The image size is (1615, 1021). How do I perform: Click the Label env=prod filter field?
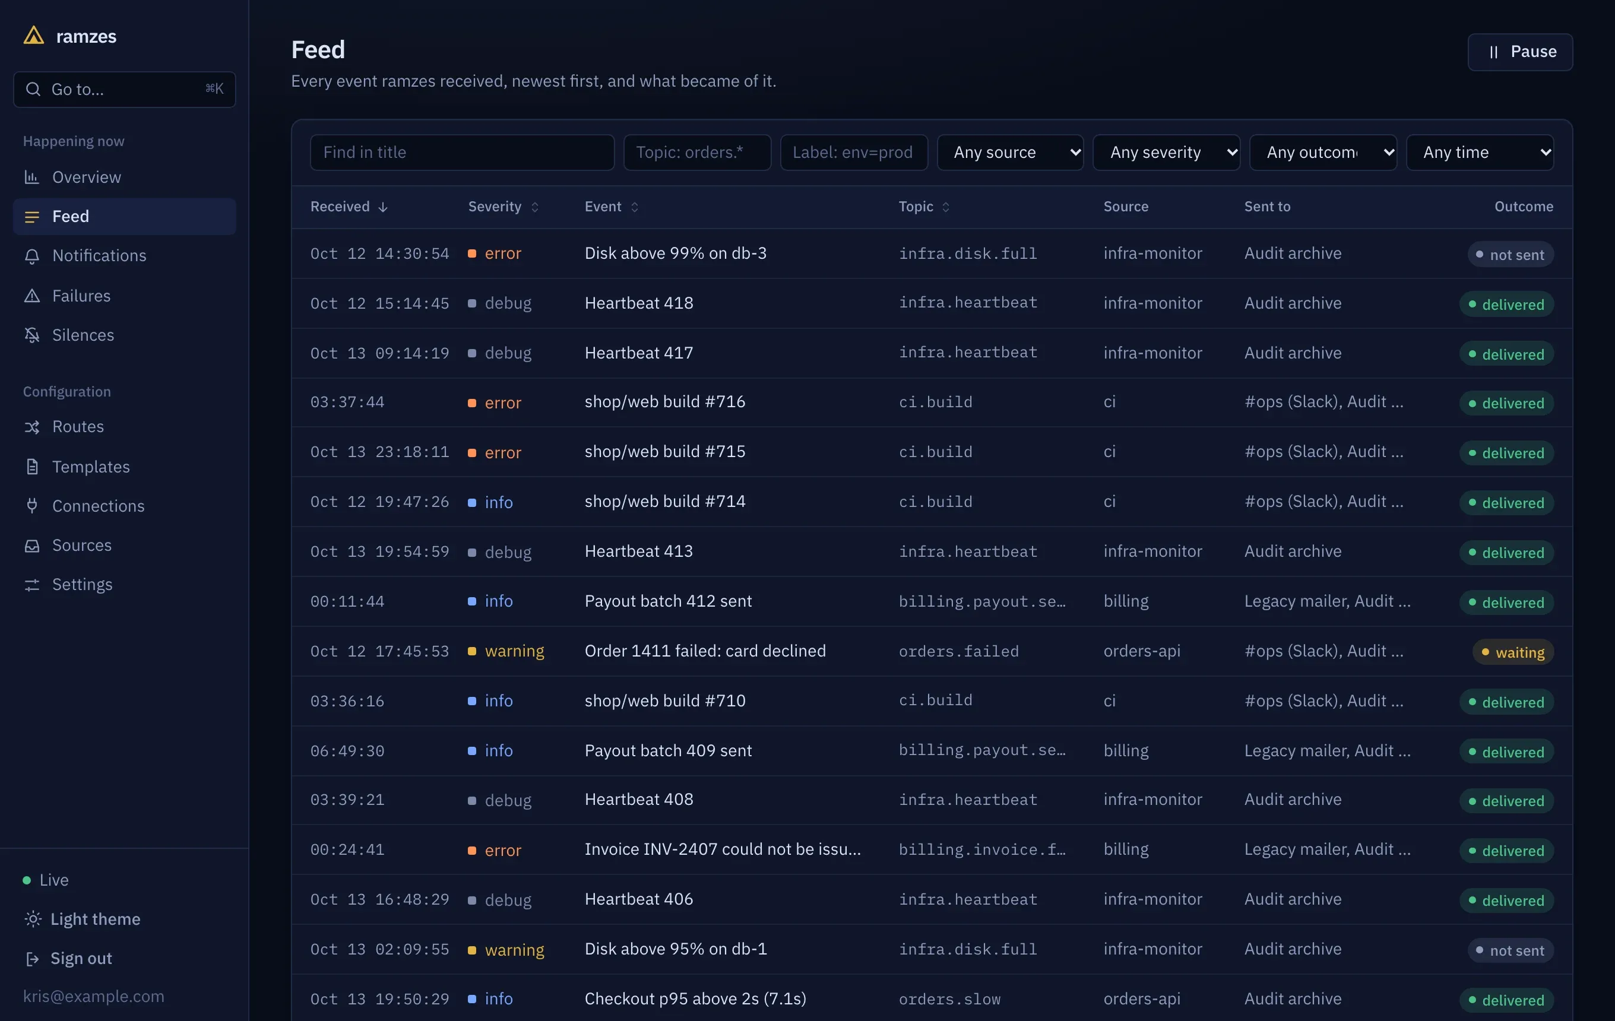point(854,153)
